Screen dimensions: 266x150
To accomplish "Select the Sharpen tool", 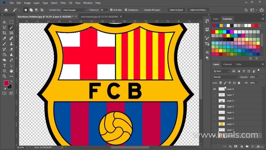I will click(11, 55).
